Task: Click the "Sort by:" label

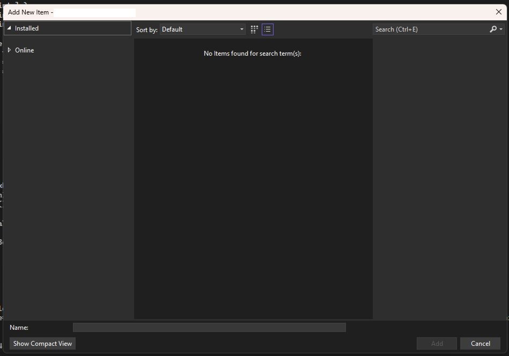Action: click(146, 30)
